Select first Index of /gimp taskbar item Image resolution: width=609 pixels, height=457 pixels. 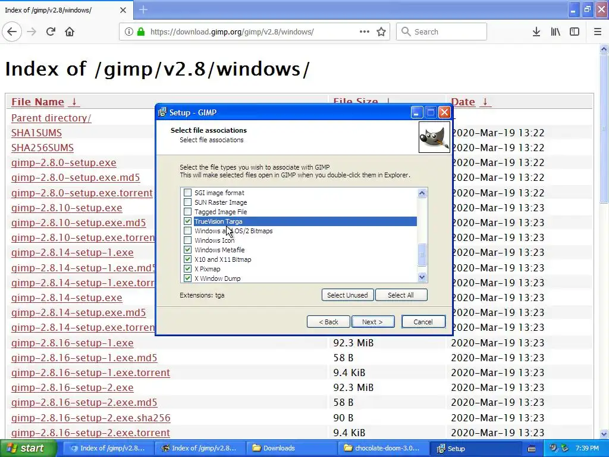[x=108, y=448]
